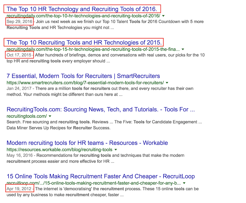The width and height of the screenshot is (246, 203).
Task: Open 'Modern recruiting tools for HR teams' Workable result
Action: 87,143
